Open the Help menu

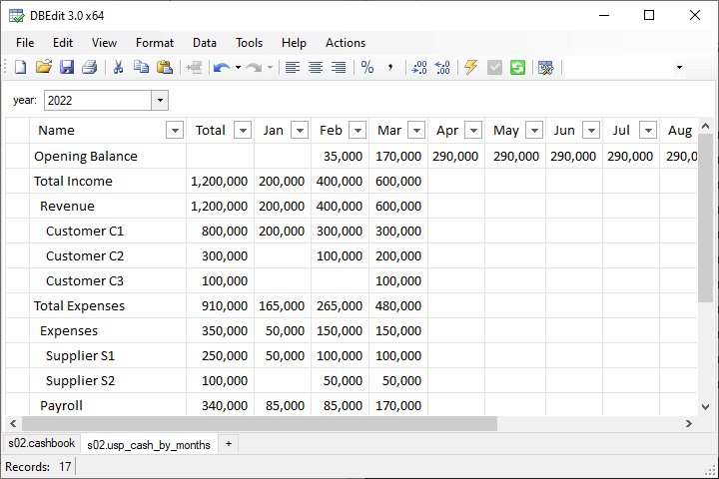(x=294, y=43)
